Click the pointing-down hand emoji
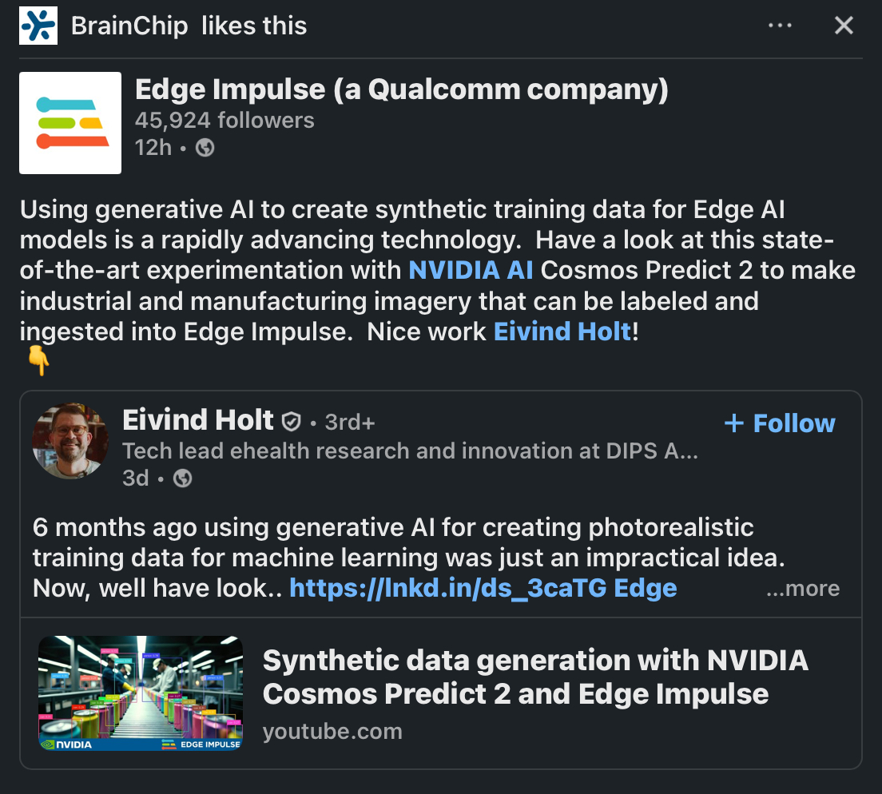The width and height of the screenshot is (882, 794). click(x=39, y=360)
